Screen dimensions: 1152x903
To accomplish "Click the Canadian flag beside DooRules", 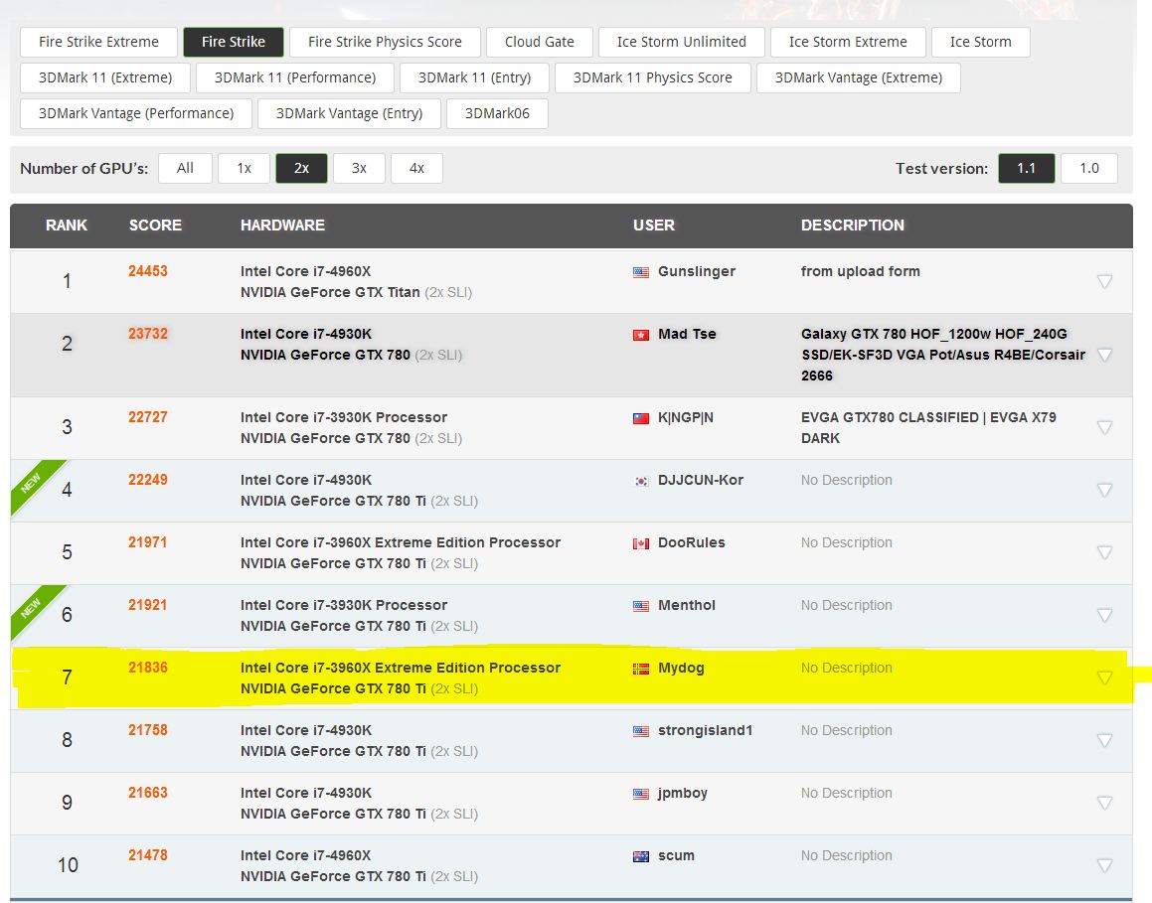I will pos(641,543).
